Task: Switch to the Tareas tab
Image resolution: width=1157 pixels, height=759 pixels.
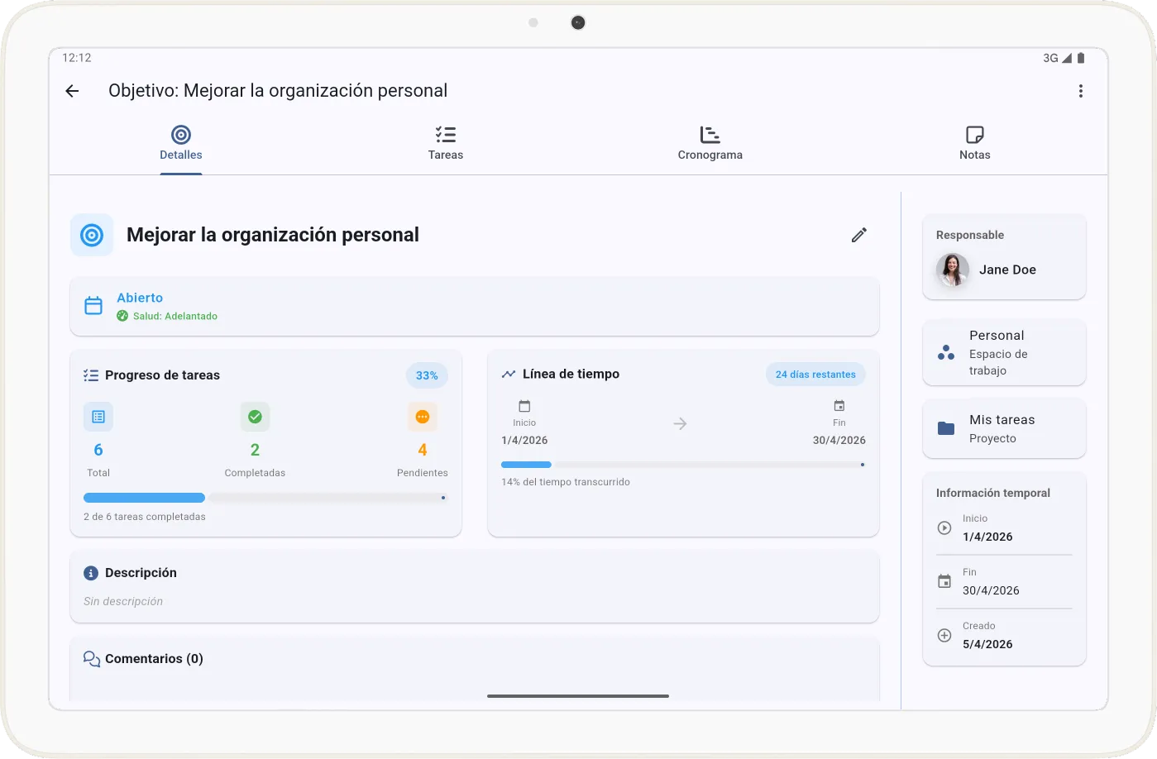Action: 446,143
